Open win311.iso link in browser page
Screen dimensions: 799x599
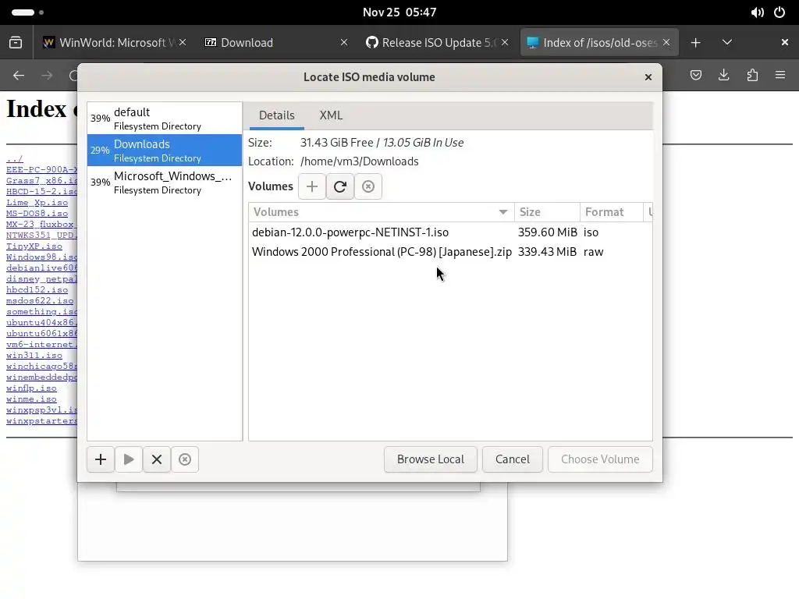(34, 356)
